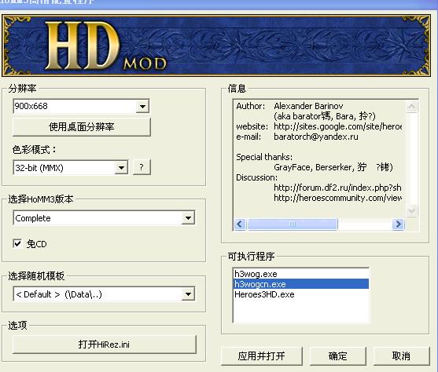Click the 打开HiRez.ini button
This screenshot has height=372, width=438.
click(x=105, y=345)
